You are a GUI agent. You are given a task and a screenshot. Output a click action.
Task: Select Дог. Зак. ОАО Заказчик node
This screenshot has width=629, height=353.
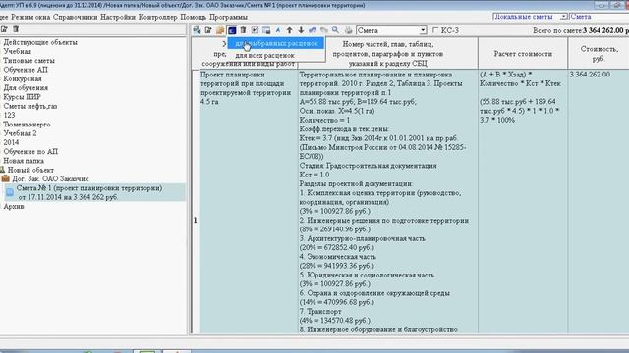click(50, 178)
